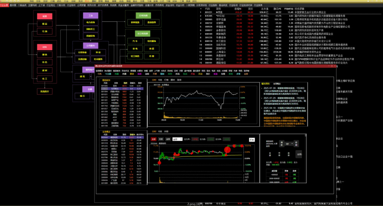The width and height of the screenshot is (383, 206).
Task: Click the speaker icon button above the lower chart
Action: pos(252,139)
